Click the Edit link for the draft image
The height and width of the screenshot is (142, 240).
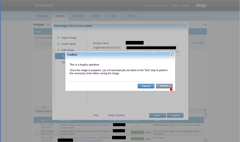(x=194, y=43)
